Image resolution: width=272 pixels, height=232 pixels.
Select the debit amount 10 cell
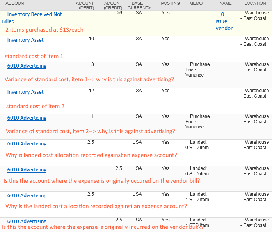[91, 39]
